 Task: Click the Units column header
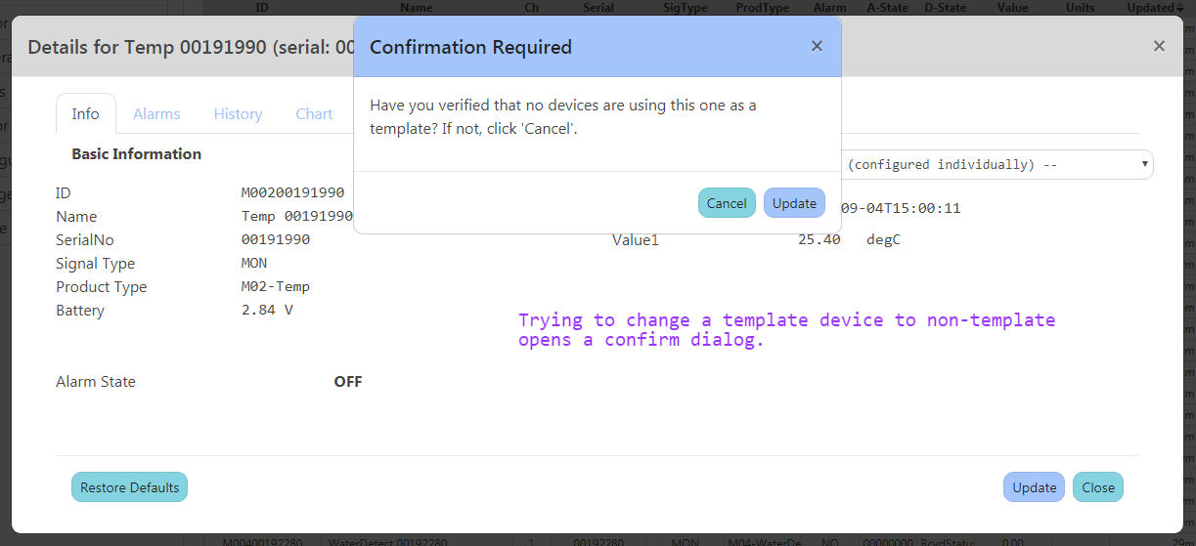(x=1080, y=7)
